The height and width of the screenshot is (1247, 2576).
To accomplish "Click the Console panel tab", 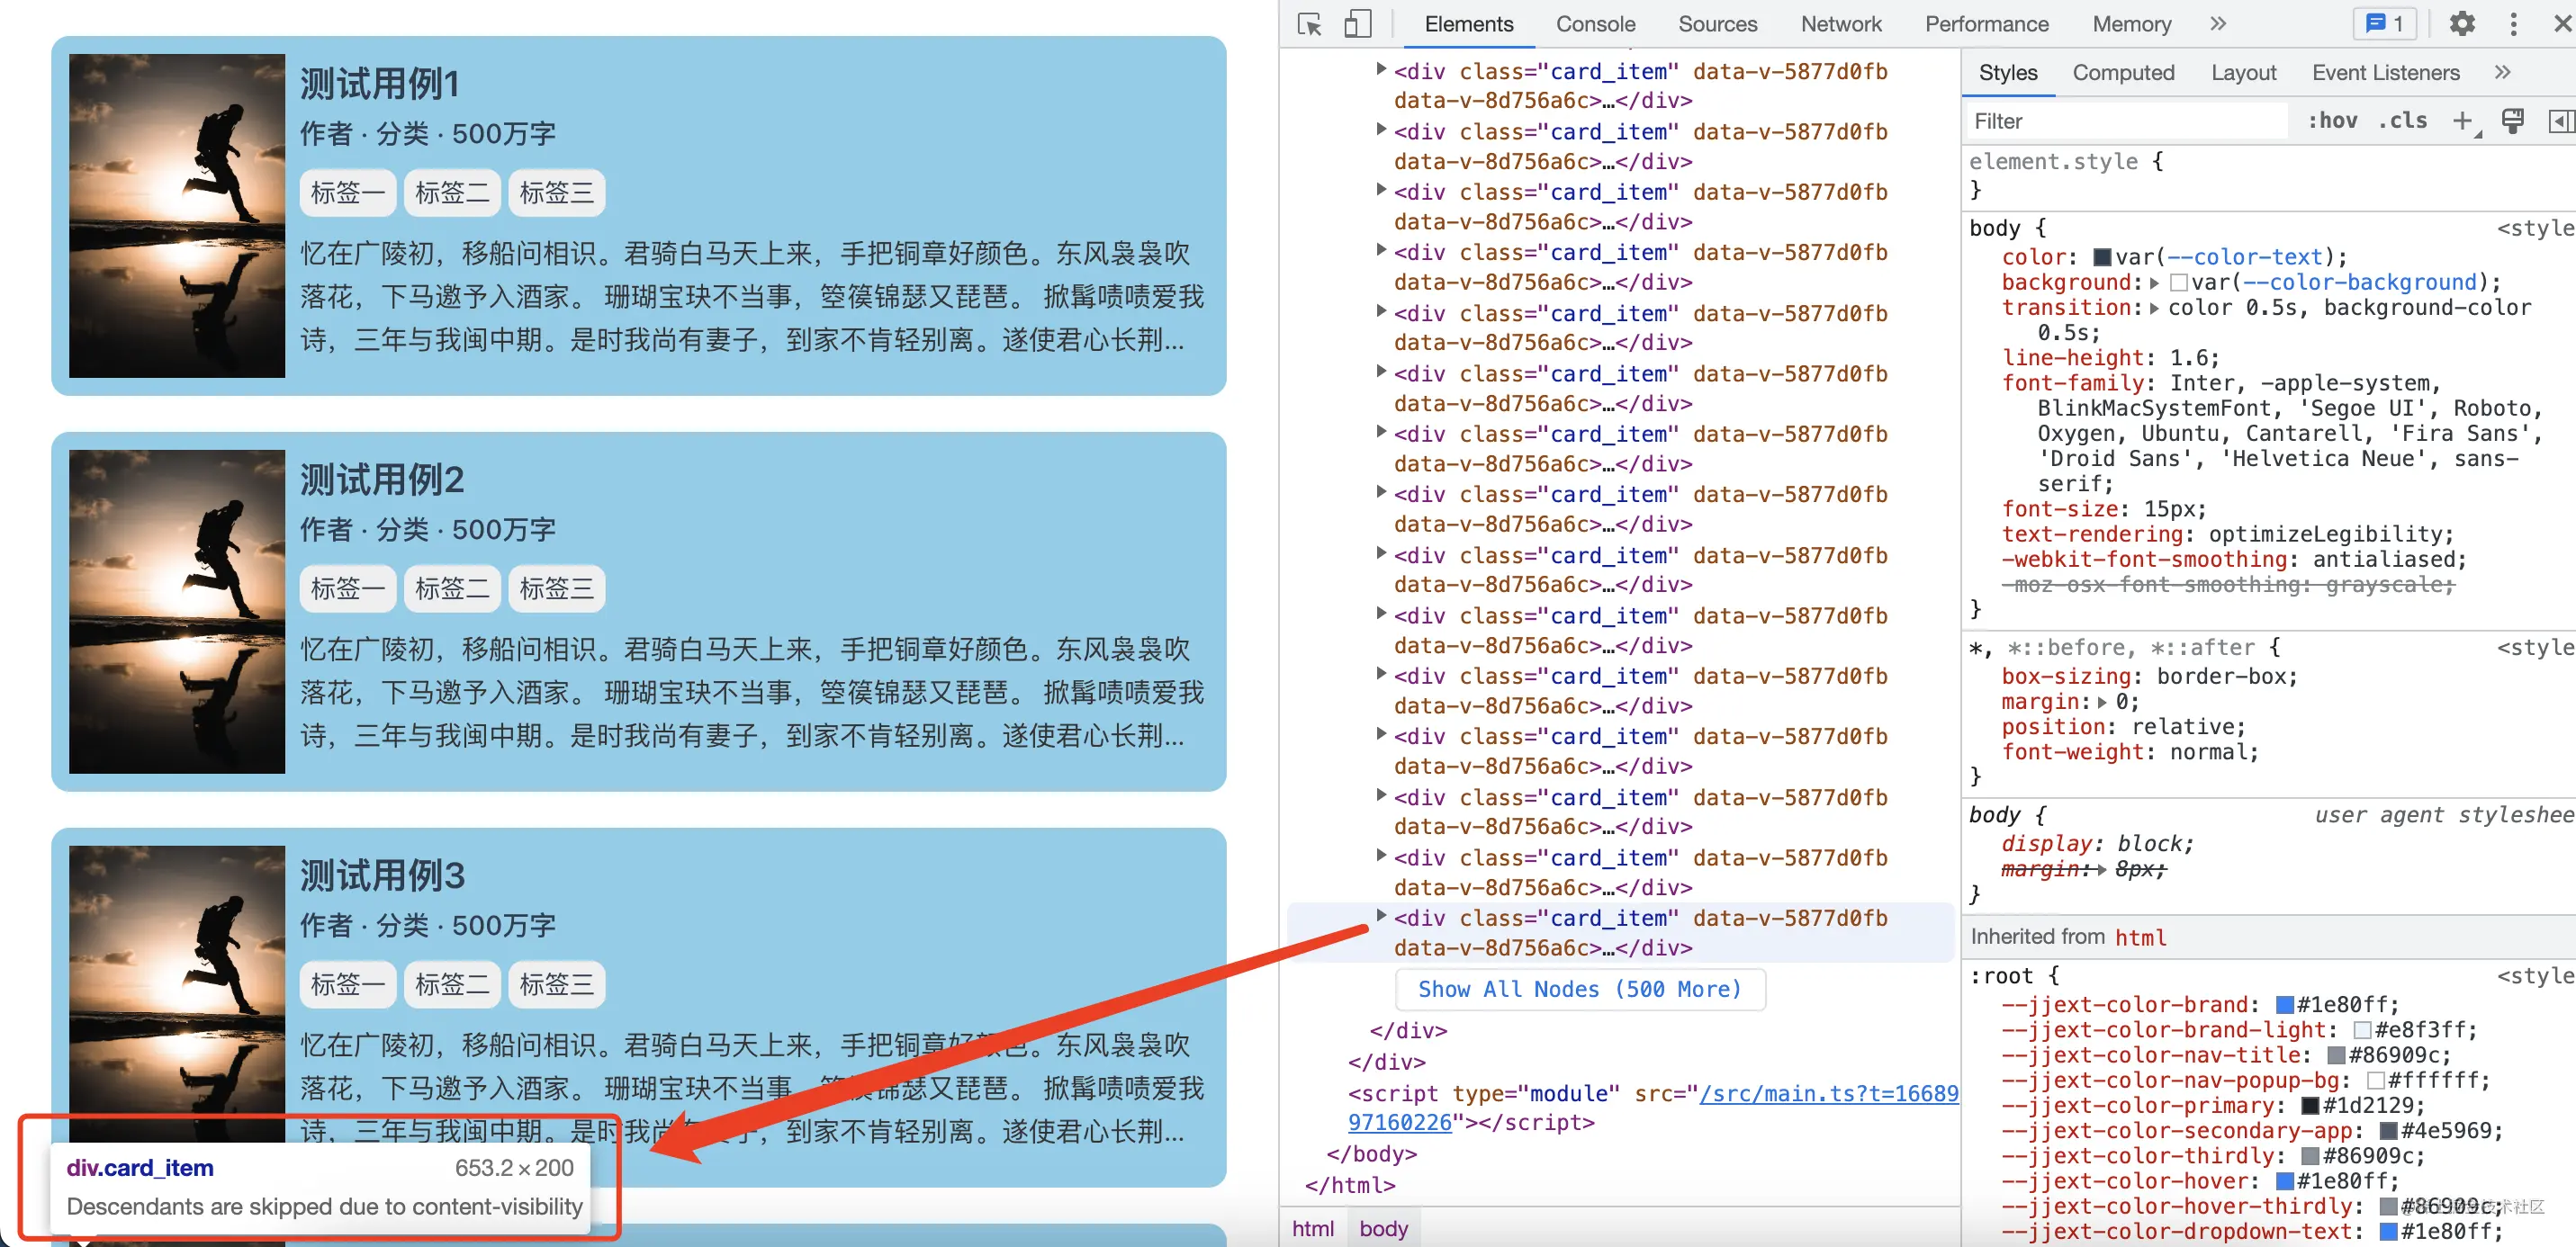I will (1589, 24).
